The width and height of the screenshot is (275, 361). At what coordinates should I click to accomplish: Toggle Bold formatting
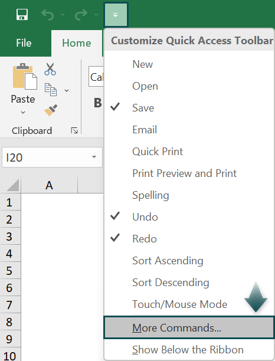coord(98,103)
